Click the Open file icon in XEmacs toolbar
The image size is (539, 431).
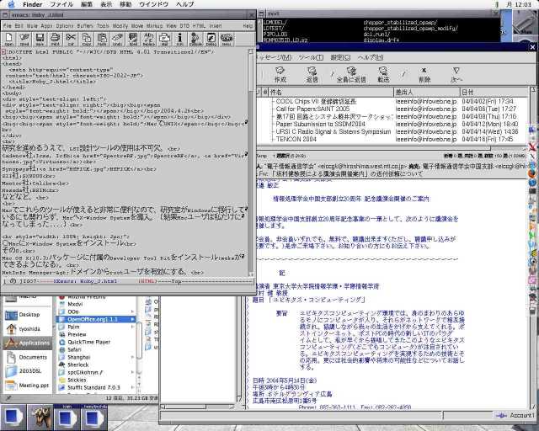[x=9, y=40]
